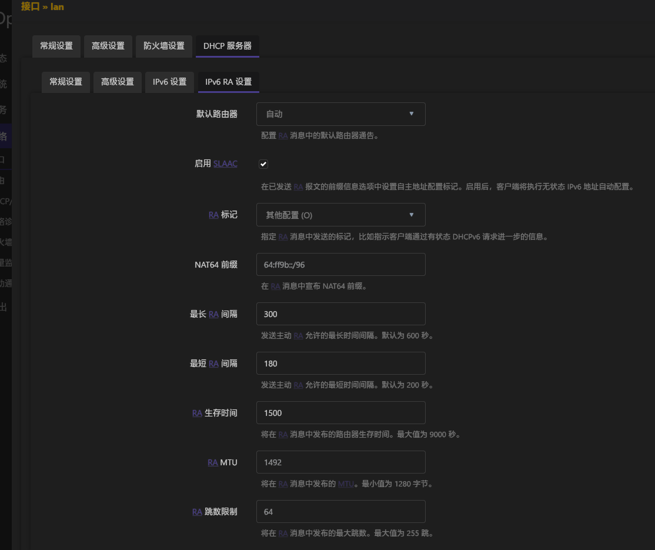
Task: Uncheck the 启用 SLAAC checkbox
Action: tap(263, 164)
